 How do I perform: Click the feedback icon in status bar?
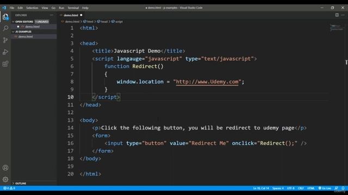(x=337, y=188)
